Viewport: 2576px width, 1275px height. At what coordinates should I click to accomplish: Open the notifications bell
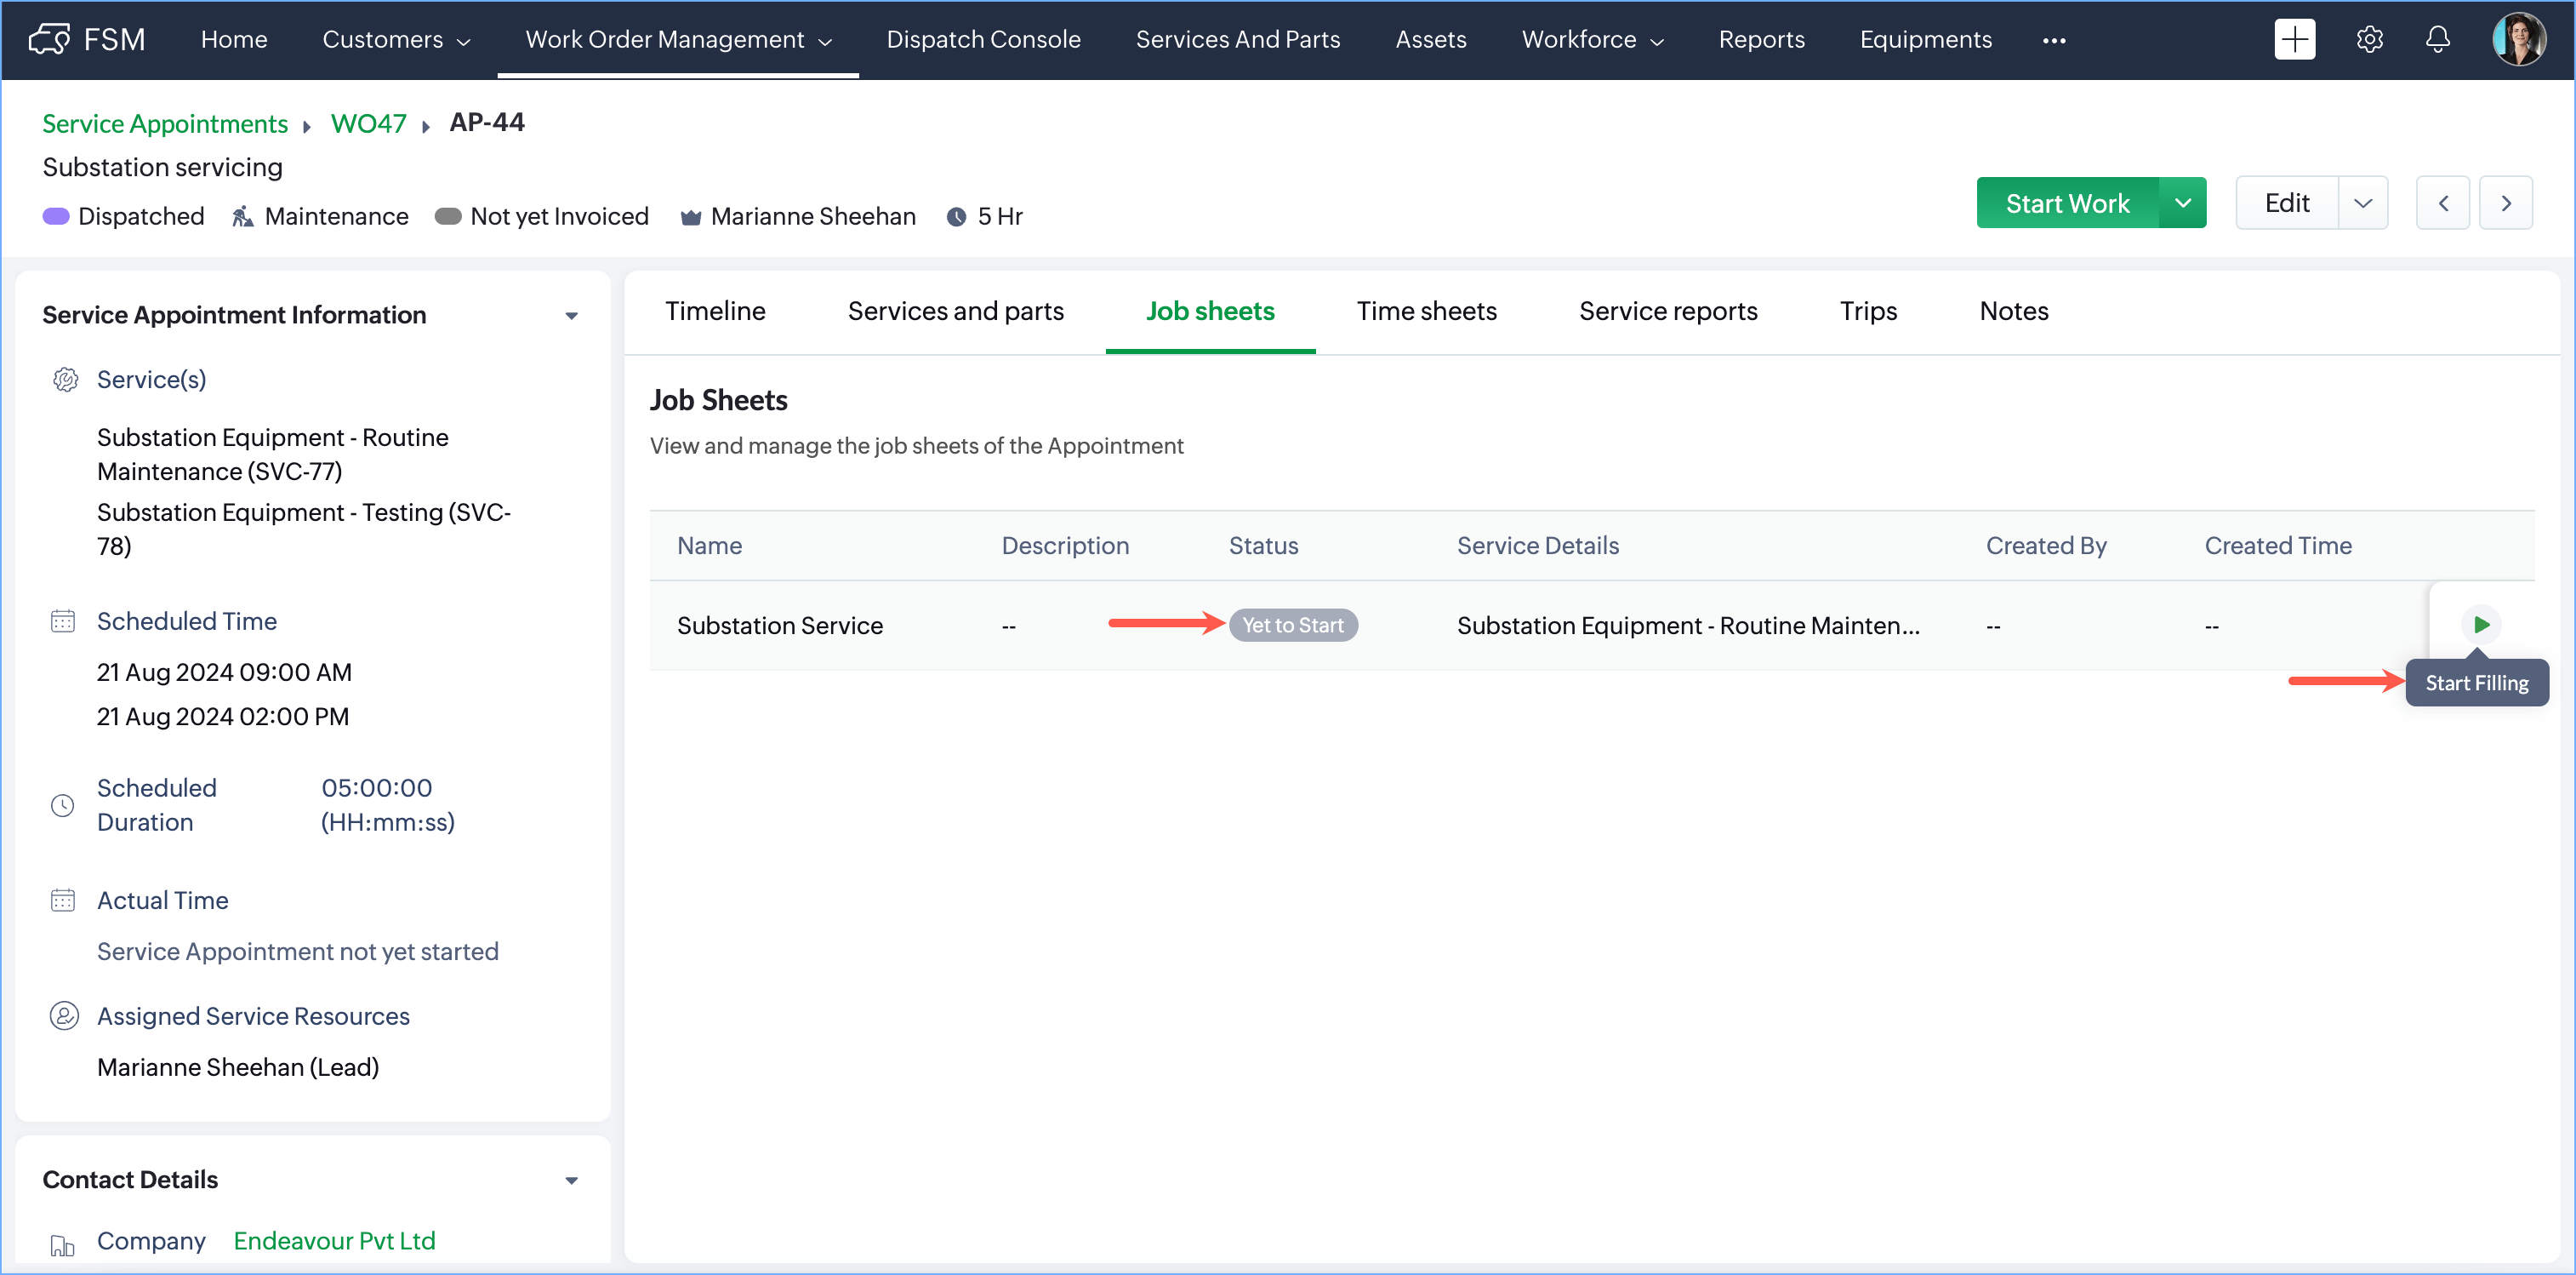[x=2438, y=40]
